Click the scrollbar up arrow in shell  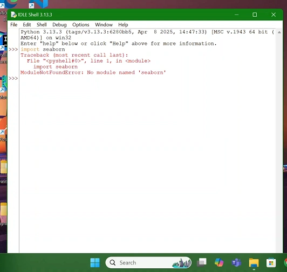tap(279, 32)
